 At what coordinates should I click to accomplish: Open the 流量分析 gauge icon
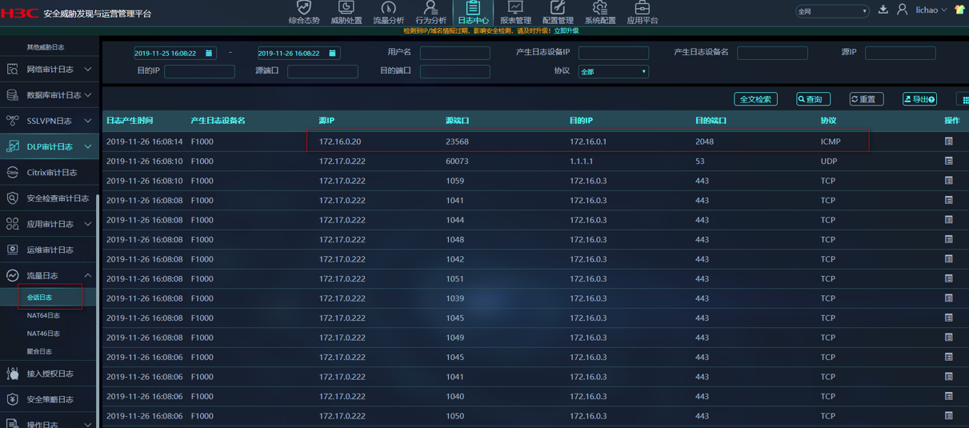click(x=388, y=9)
